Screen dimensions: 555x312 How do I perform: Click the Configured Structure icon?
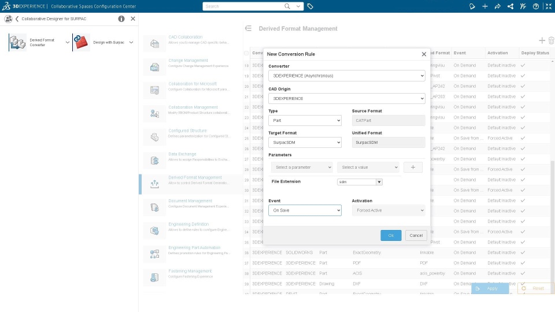[155, 138]
